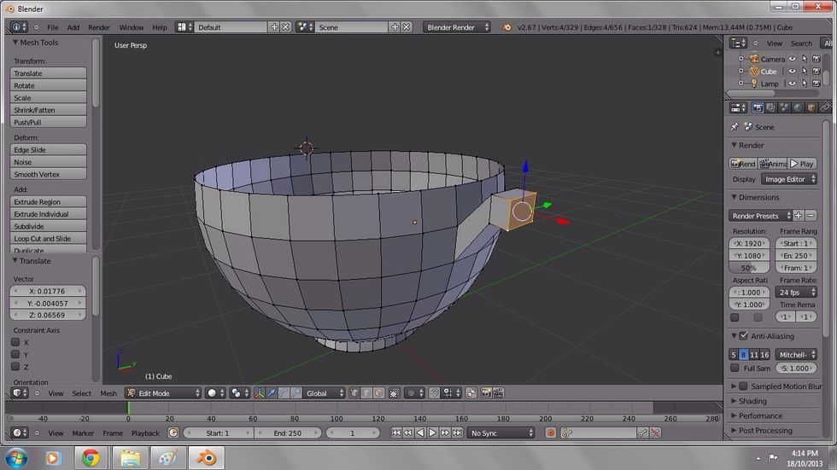Toggle visibility eye for Camera in outliner
Viewport: 837px width, 470px height.
coord(792,59)
